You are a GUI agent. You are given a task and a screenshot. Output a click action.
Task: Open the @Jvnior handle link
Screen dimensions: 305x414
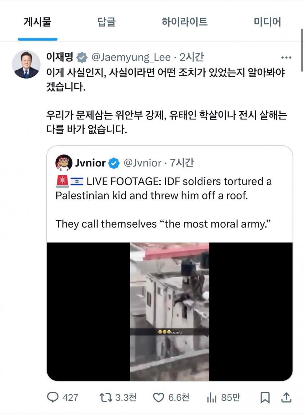tap(142, 163)
